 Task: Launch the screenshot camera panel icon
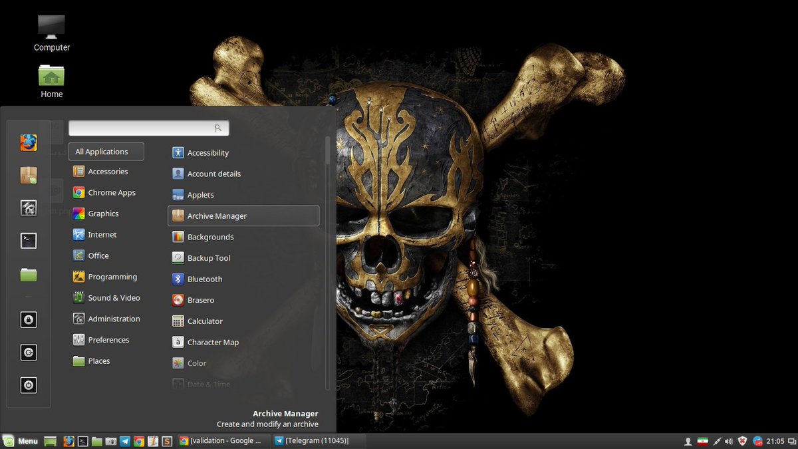tap(111, 441)
